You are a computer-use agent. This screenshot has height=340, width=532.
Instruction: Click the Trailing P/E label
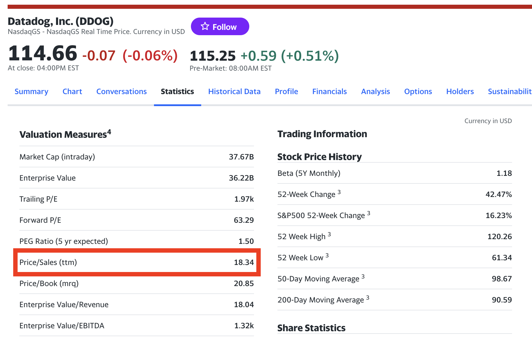pos(38,199)
